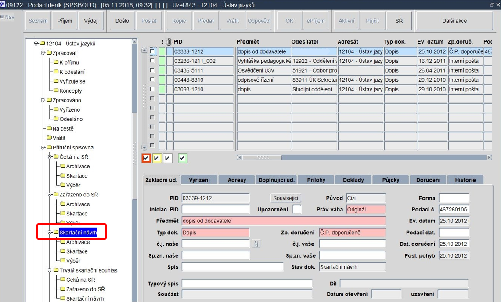The image size is (501, 302).
Task: Switch to the Vyřízení tab
Action: [x=199, y=180]
